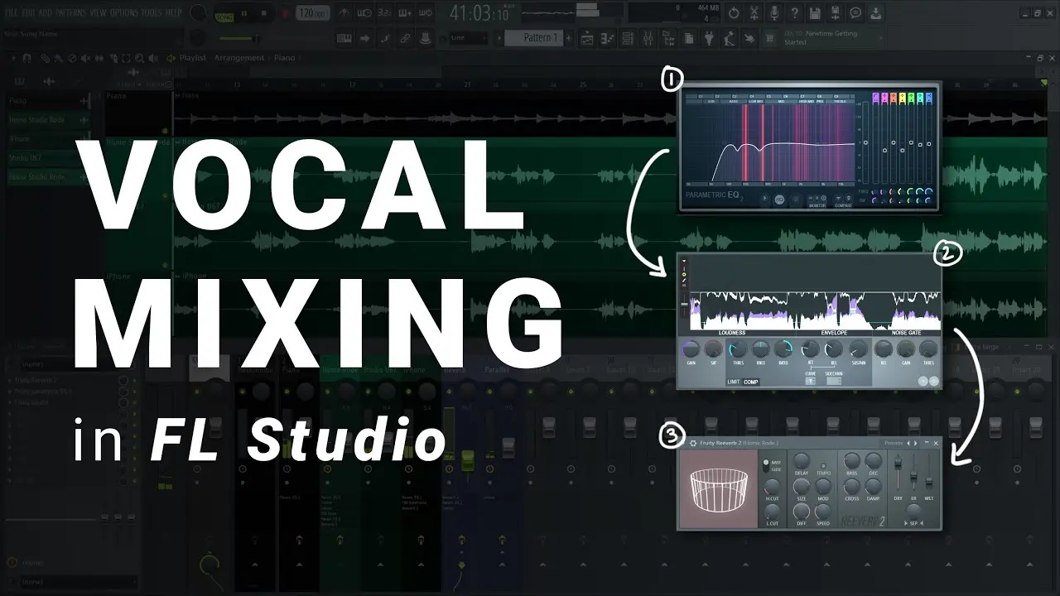Image resolution: width=1060 pixels, height=596 pixels.
Task: Open the Playlist view icon
Action: pos(587,38)
